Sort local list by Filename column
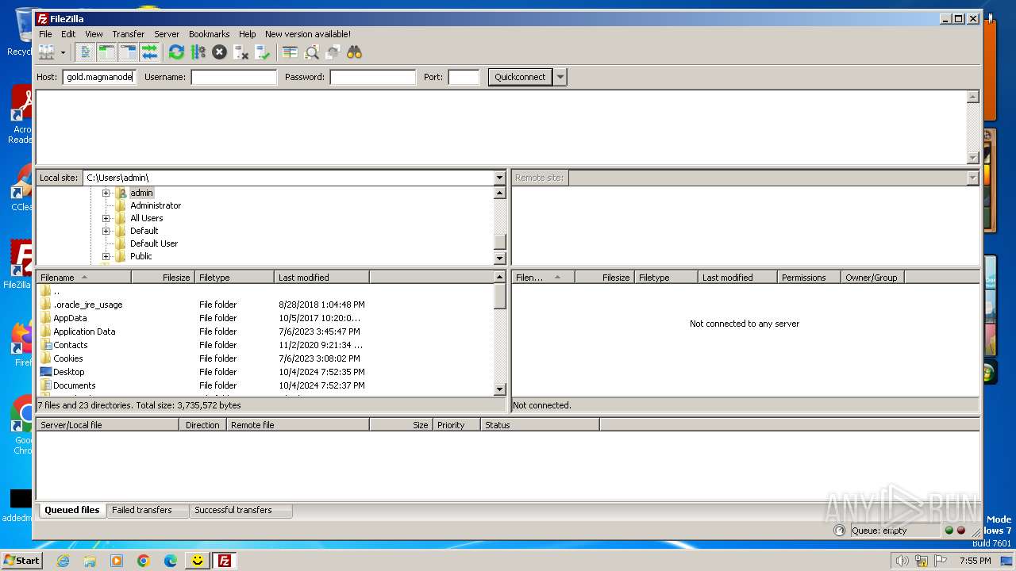Screen dimensions: 1016x571 point(83,278)
